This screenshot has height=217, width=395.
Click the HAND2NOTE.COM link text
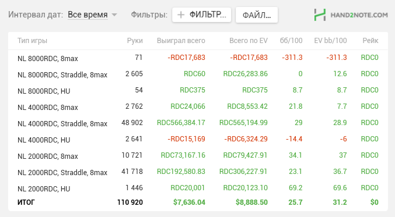point(359,15)
